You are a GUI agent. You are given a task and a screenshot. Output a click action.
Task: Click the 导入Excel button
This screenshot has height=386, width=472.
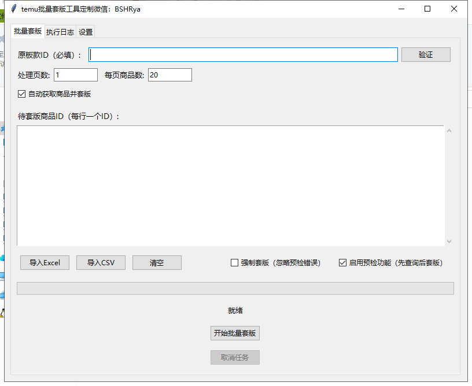point(45,263)
